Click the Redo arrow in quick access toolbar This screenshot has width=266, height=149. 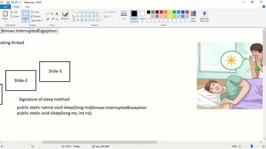click(17, 2)
